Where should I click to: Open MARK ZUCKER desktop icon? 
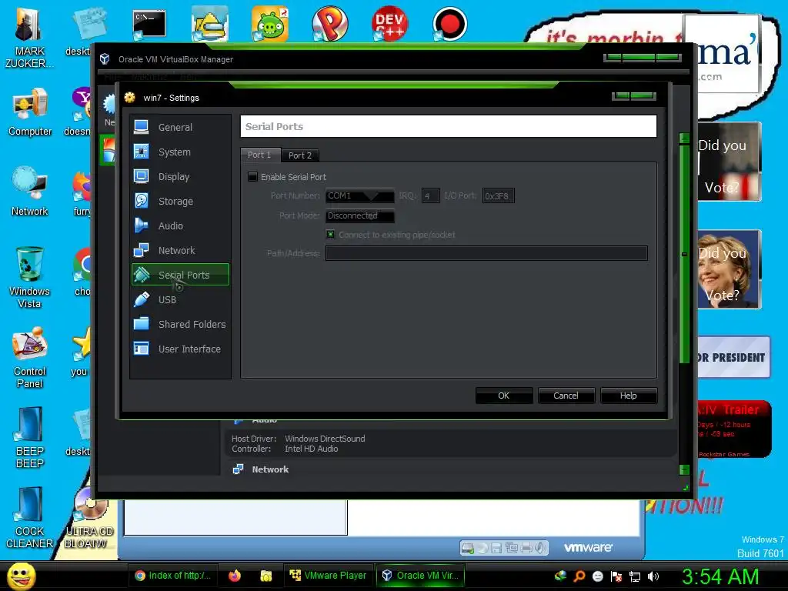pos(28,39)
